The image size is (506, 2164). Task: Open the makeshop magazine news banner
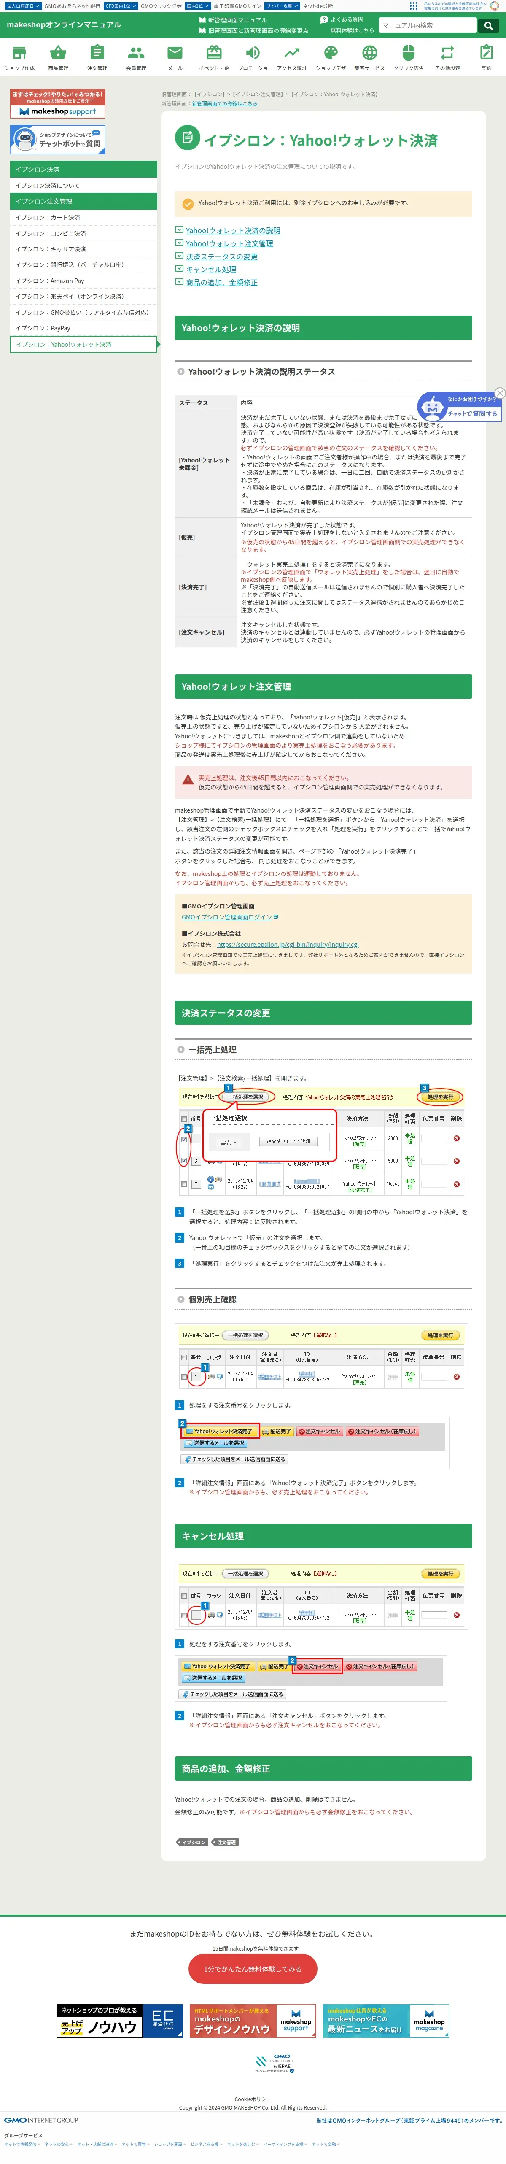point(385,2021)
